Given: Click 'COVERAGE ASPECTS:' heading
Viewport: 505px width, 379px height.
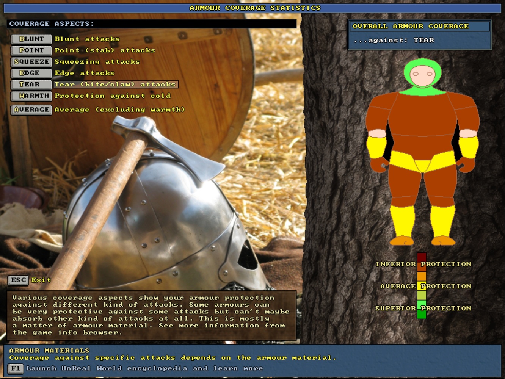Looking at the screenshot, I should pos(52,23).
